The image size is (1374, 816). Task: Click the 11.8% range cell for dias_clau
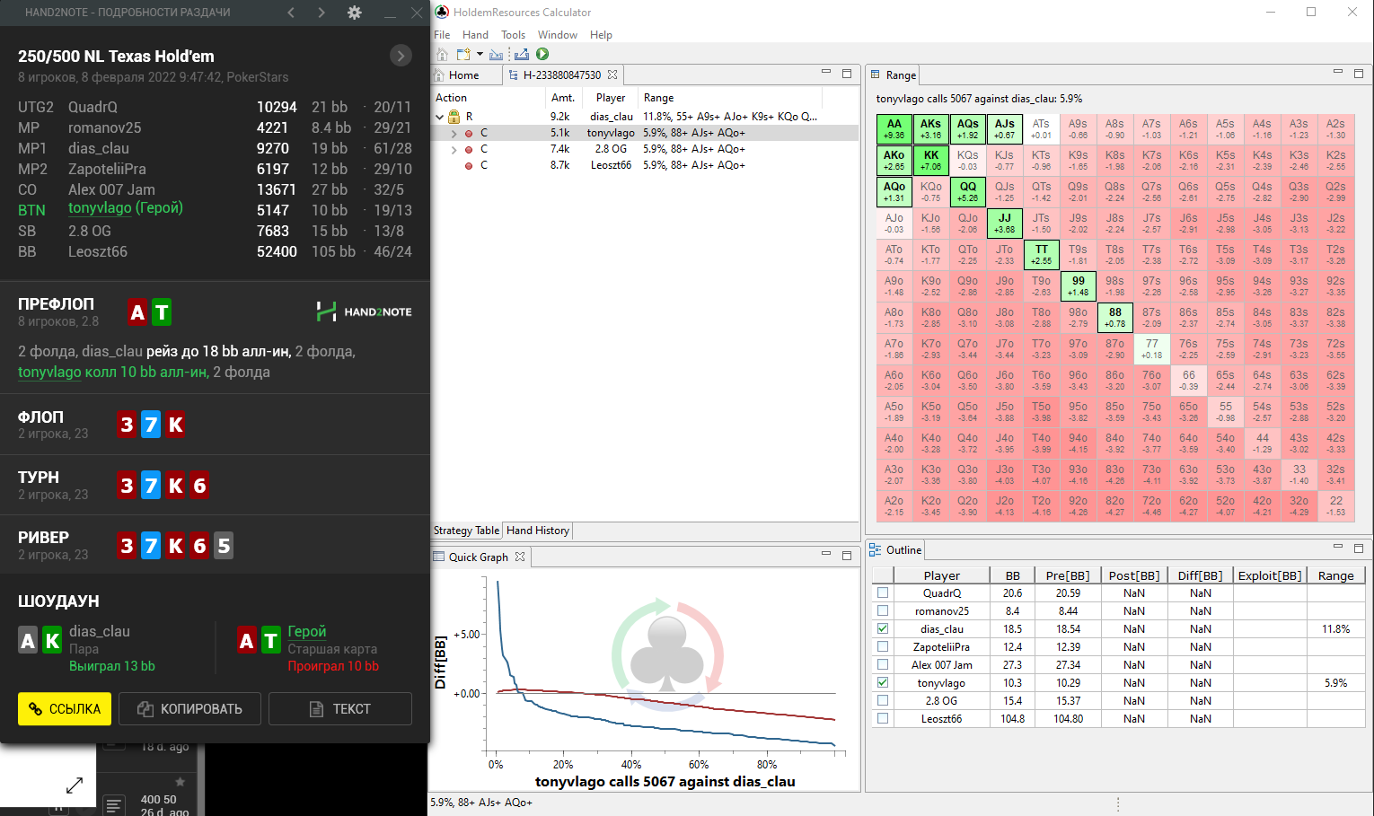pos(1336,629)
